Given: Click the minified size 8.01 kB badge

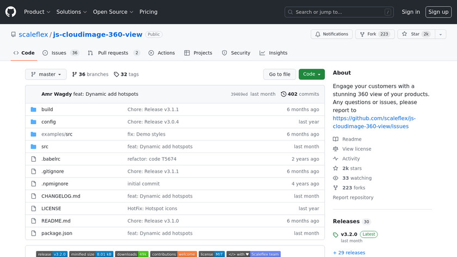Looking at the screenshot, I should [91, 254].
